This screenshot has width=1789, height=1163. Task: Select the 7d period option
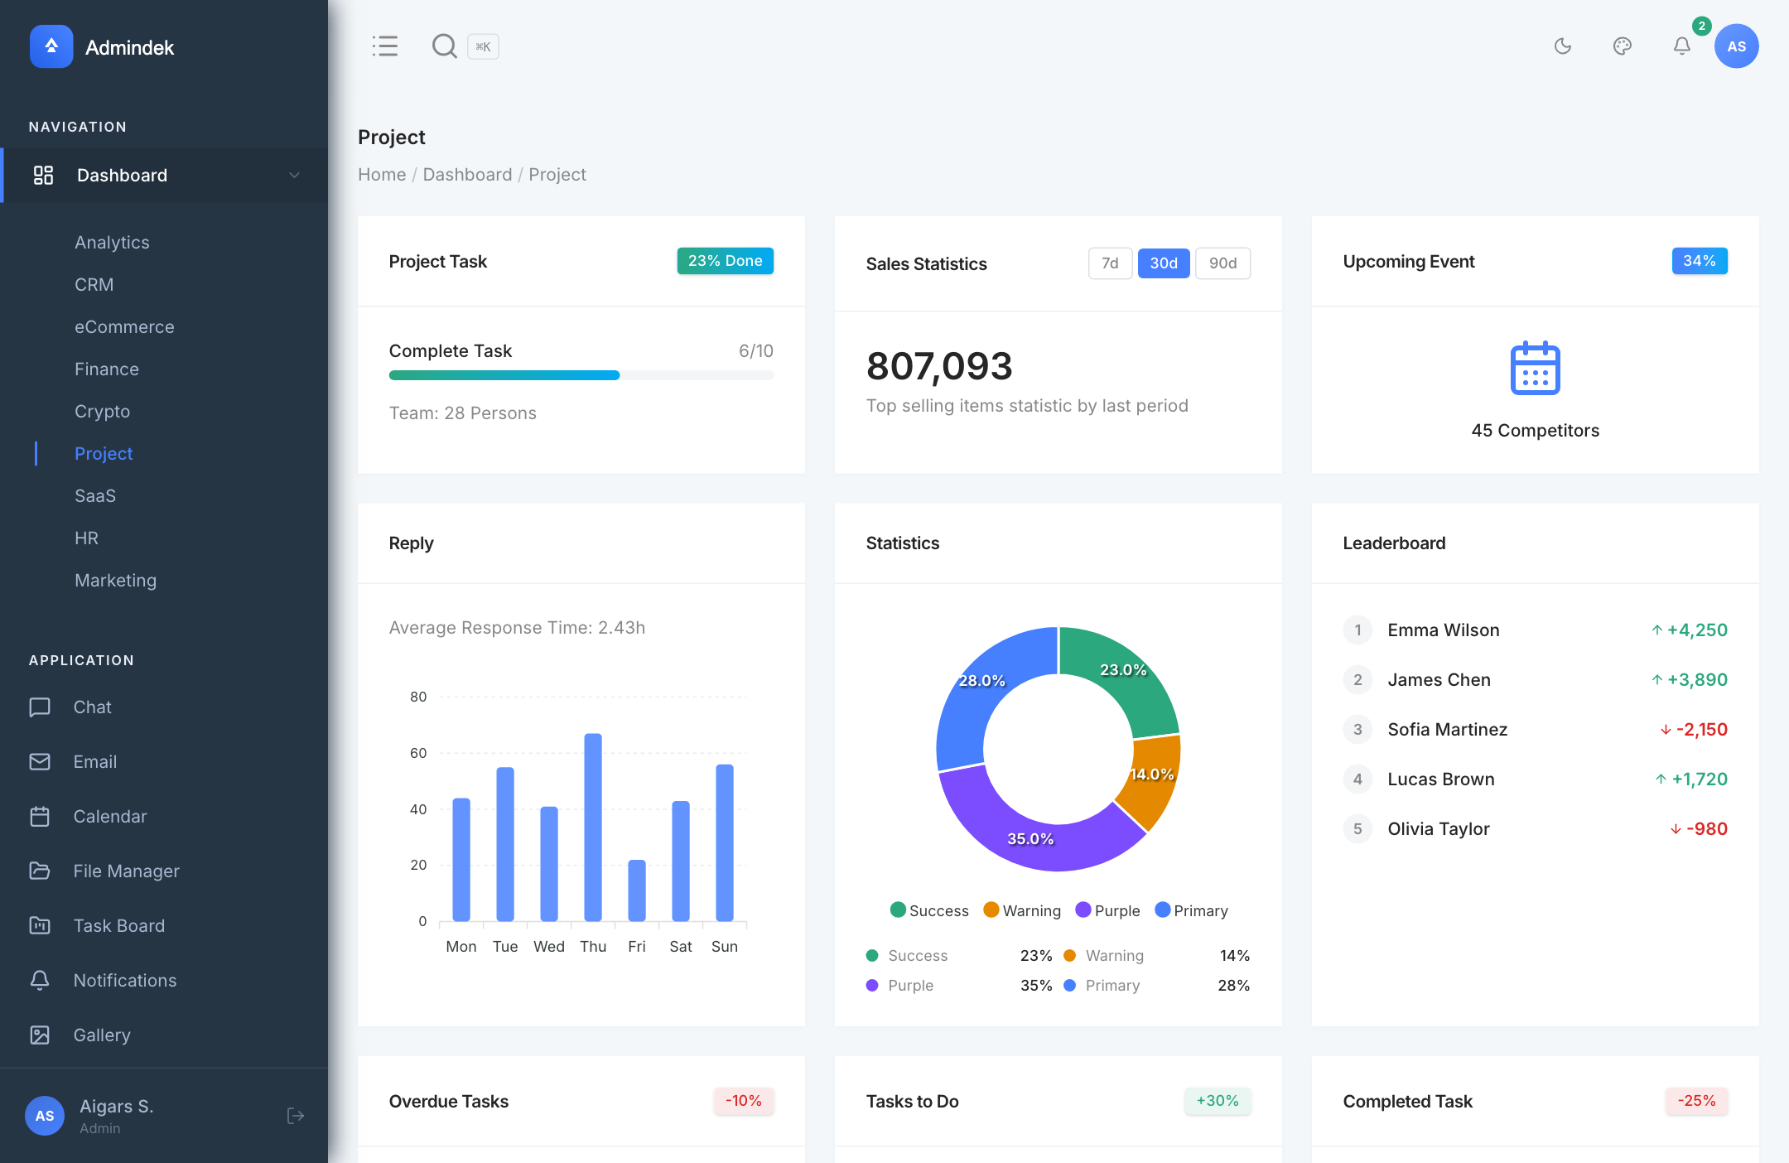pyautogui.click(x=1110, y=263)
